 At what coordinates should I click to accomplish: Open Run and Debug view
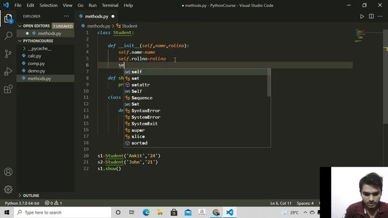point(8,71)
